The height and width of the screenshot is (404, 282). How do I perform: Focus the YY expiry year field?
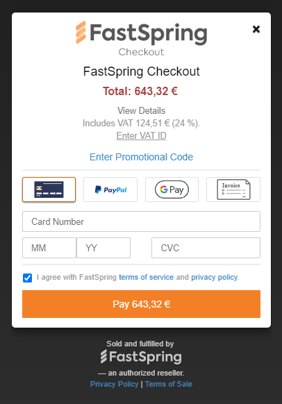click(x=103, y=248)
